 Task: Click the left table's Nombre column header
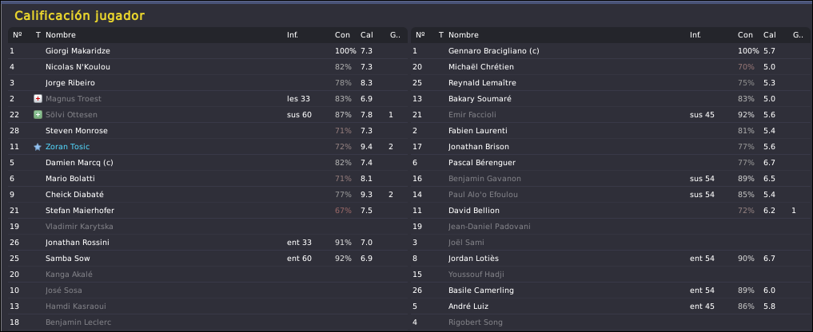pos(61,34)
